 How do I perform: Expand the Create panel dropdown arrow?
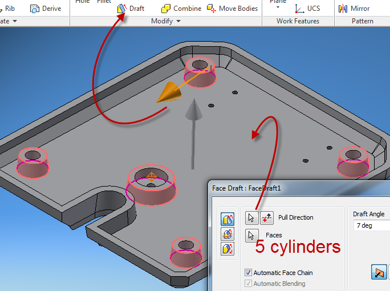click(15, 21)
